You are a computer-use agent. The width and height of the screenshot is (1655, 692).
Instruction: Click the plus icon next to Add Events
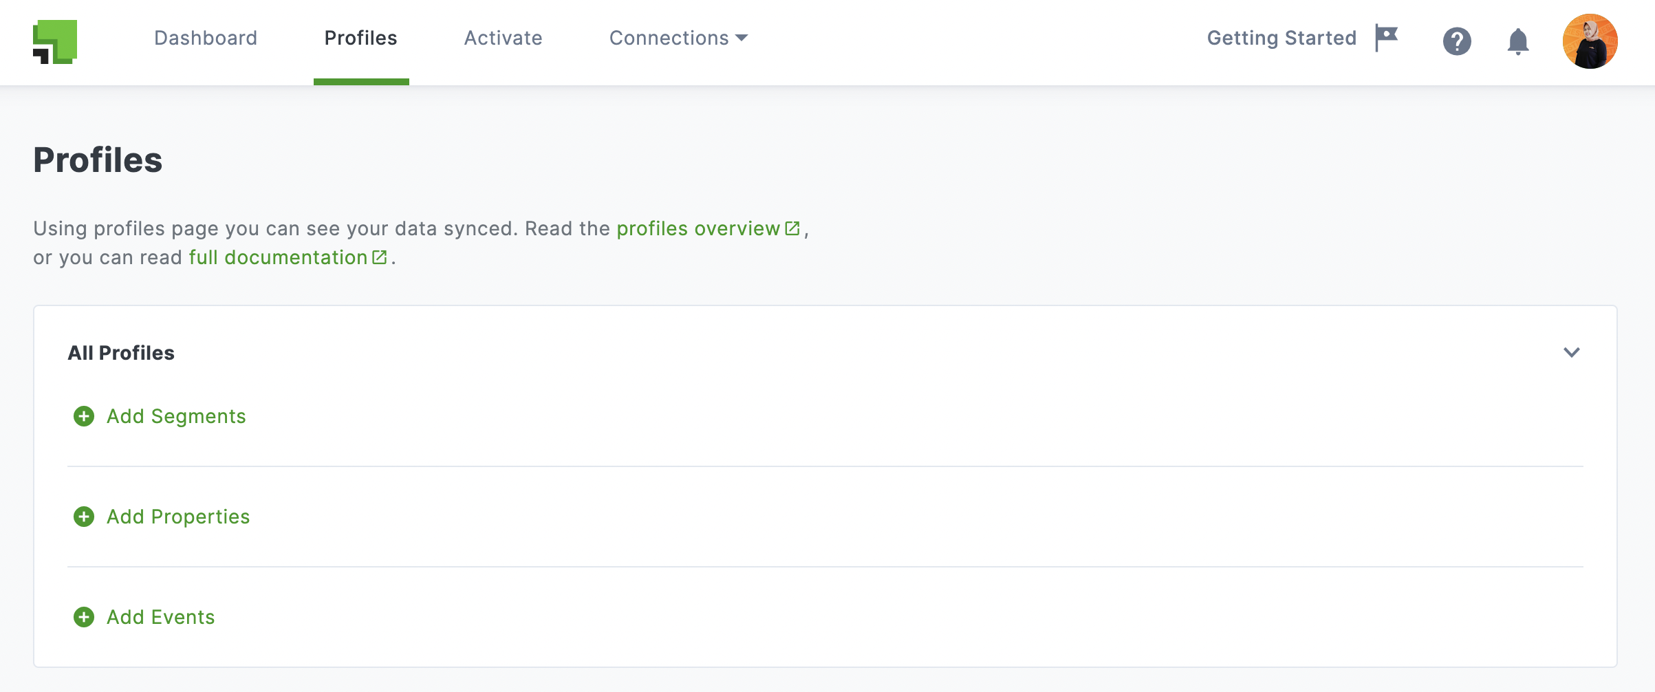click(x=84, y=617)
